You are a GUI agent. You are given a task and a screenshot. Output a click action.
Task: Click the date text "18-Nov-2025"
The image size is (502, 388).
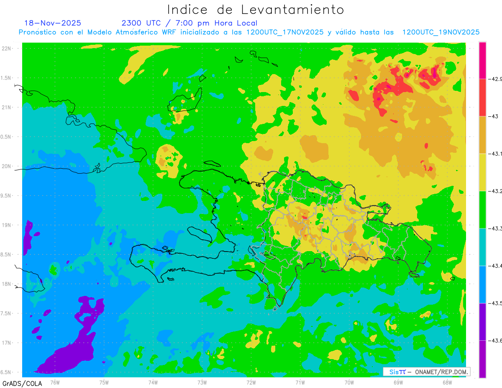click(53, 23)
